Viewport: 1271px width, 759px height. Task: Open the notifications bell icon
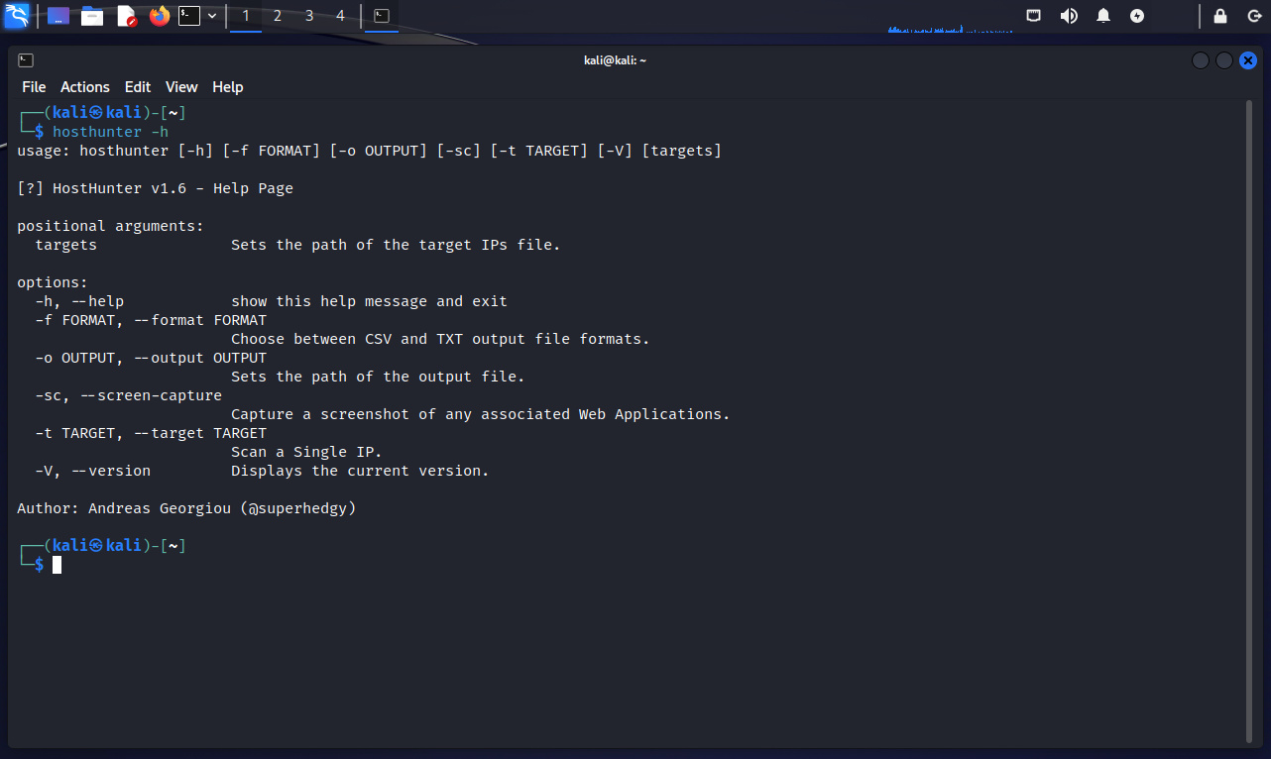1103,16
